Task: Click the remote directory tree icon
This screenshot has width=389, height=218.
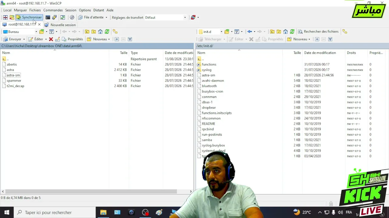Action: point(345,31)
